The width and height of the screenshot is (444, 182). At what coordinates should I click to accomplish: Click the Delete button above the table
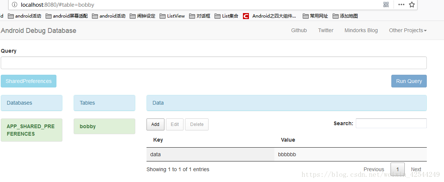tap(197, 124)
